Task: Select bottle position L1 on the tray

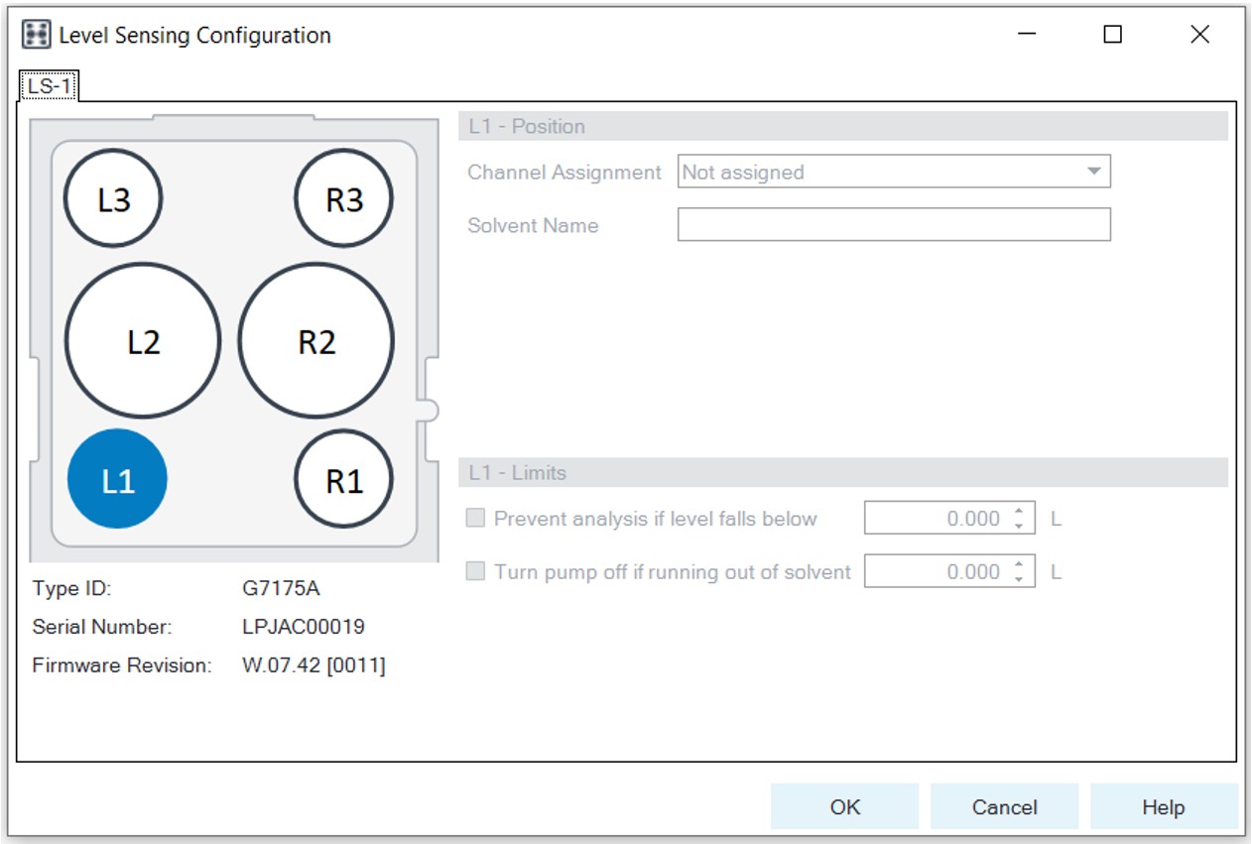Action: [117, 478]
